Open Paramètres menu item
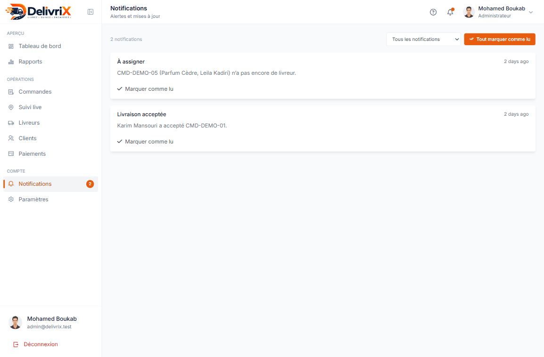 pos(50,199)
